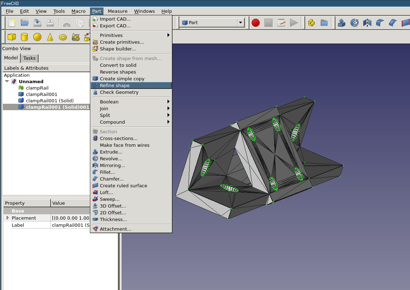Click the Label value field clampRail001
The image size is (410, 290).
pyautogui.click(x=70, y=225)
